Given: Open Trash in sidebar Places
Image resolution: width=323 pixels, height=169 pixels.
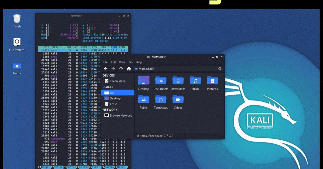Looking at the screenshot, I should coord(118,104).
